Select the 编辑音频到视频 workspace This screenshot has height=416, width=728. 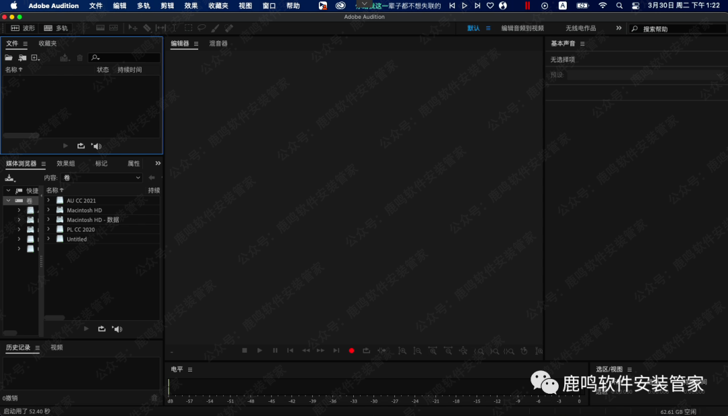(x=522, y=28)
